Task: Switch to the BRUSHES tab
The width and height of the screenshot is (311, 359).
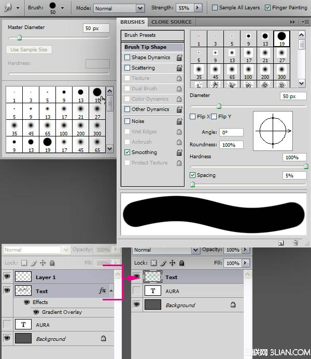Action: [x=132, y=22]
